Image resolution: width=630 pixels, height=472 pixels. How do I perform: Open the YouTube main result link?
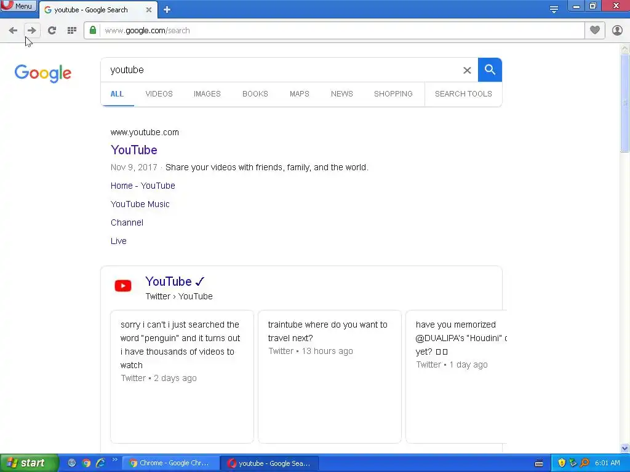(134, 150)
